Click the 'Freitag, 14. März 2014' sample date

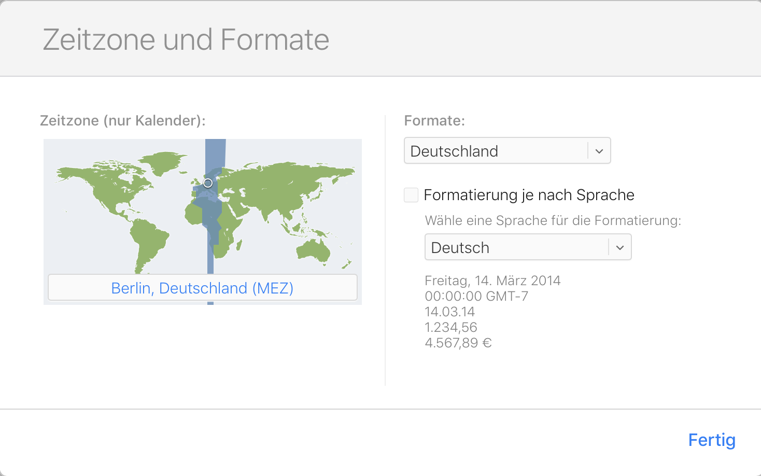(x=492, y=281)
